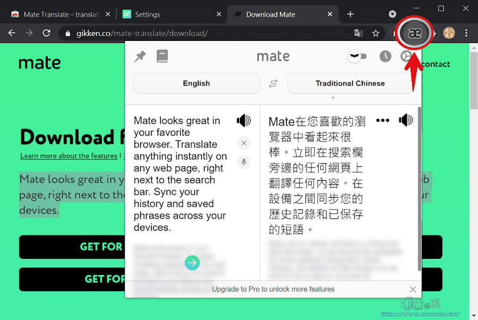Open the Chrome profile avatar

tap(449, 33)
